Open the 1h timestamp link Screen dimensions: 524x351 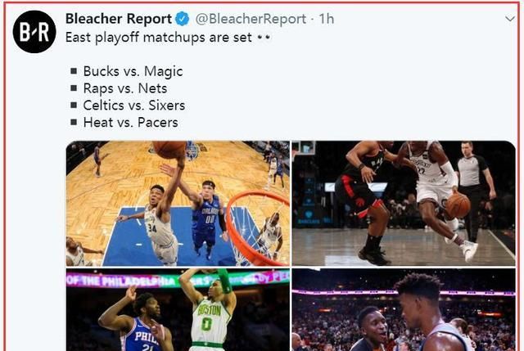point(327,19)
